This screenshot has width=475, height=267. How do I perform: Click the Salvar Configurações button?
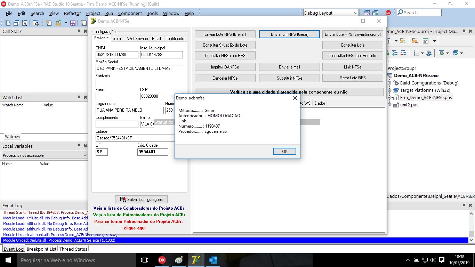141,200
